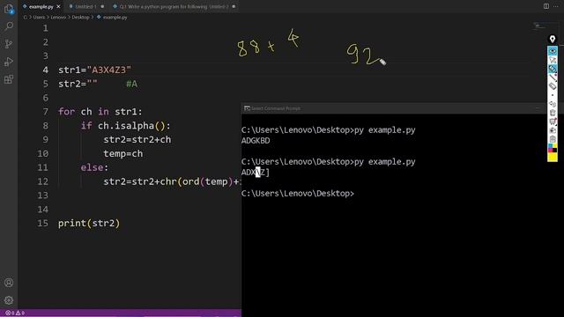Click the print(str2) code line

89,223
